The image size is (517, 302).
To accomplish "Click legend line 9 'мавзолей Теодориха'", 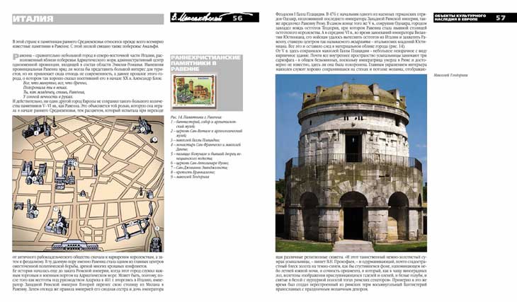I will pyautogui.click(x=190, y=177).
